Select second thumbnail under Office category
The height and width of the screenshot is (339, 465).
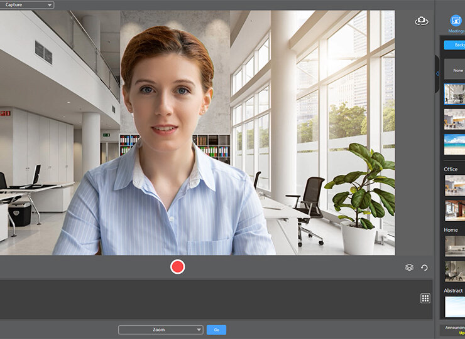coord(454,210)
